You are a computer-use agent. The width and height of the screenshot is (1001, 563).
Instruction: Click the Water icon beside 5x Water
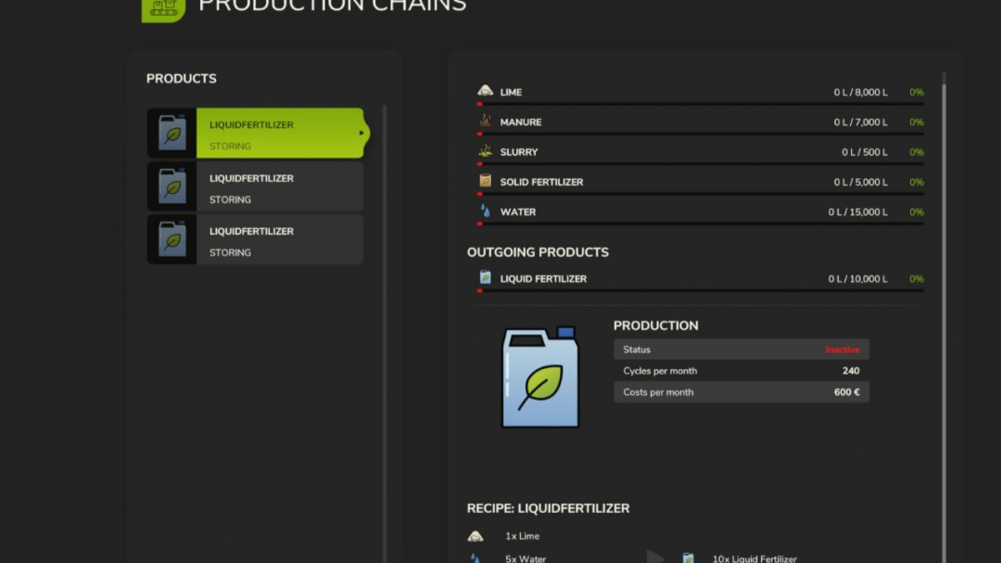coord(475,557)
